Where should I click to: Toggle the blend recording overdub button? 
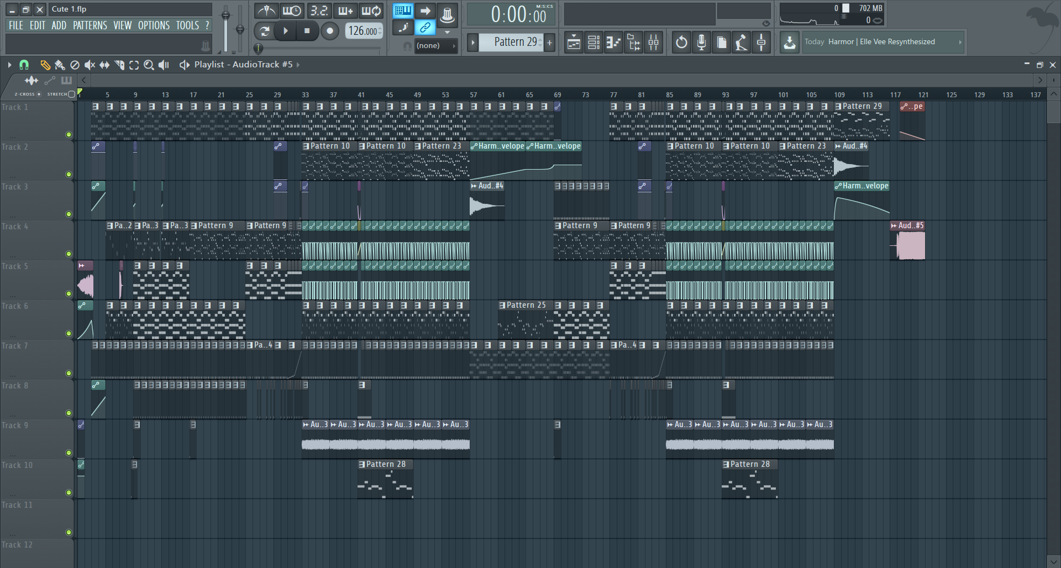coord(345,10)
